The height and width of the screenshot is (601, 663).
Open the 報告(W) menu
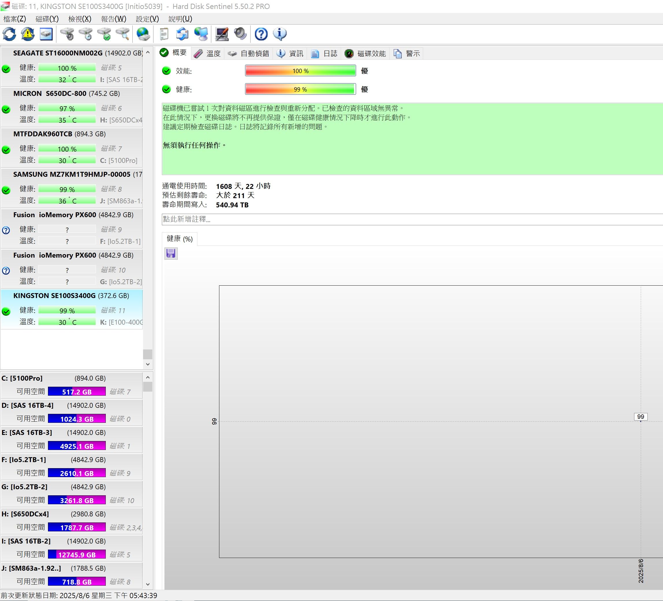coord(114,19)
